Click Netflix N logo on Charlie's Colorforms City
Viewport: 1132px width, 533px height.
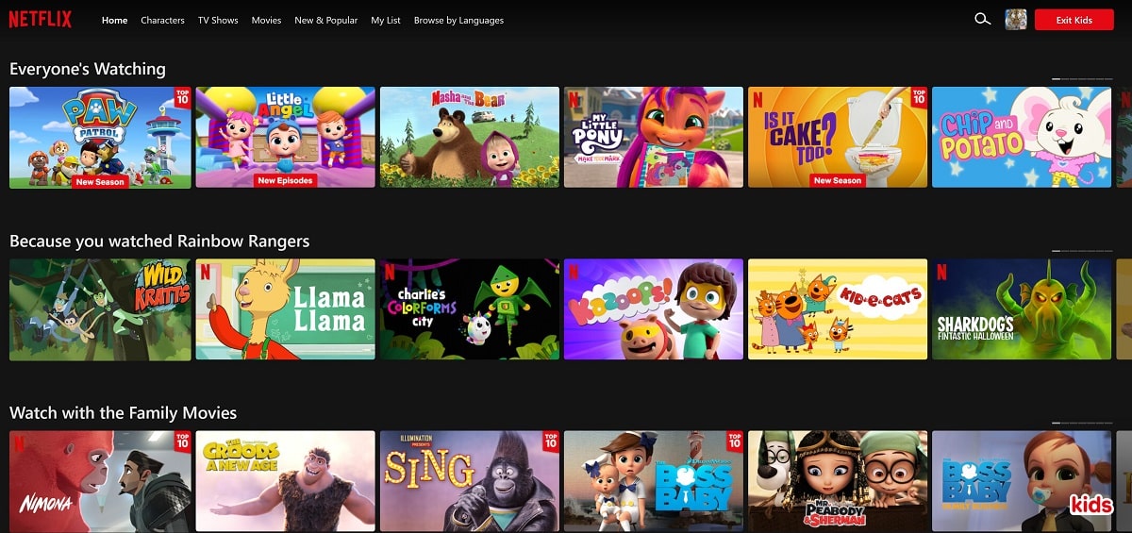(x=390, y=270)
